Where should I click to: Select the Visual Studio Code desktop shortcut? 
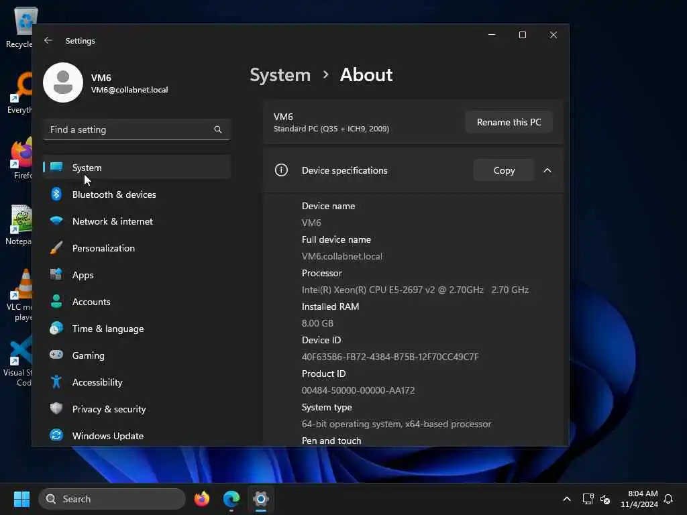click(x=17, y=361)
